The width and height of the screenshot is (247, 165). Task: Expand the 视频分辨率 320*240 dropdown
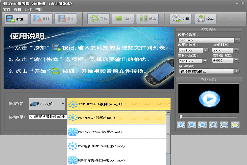point(237,40)
